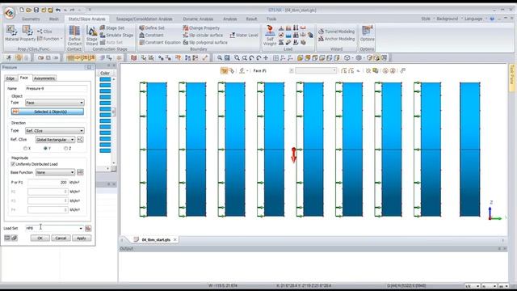
Task: Click the icon next to Base Function dropdown
Action: tap(80, 172)
